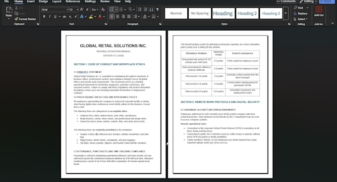
Task: Open the Mailings tab
Action: (x=90, y=1)
